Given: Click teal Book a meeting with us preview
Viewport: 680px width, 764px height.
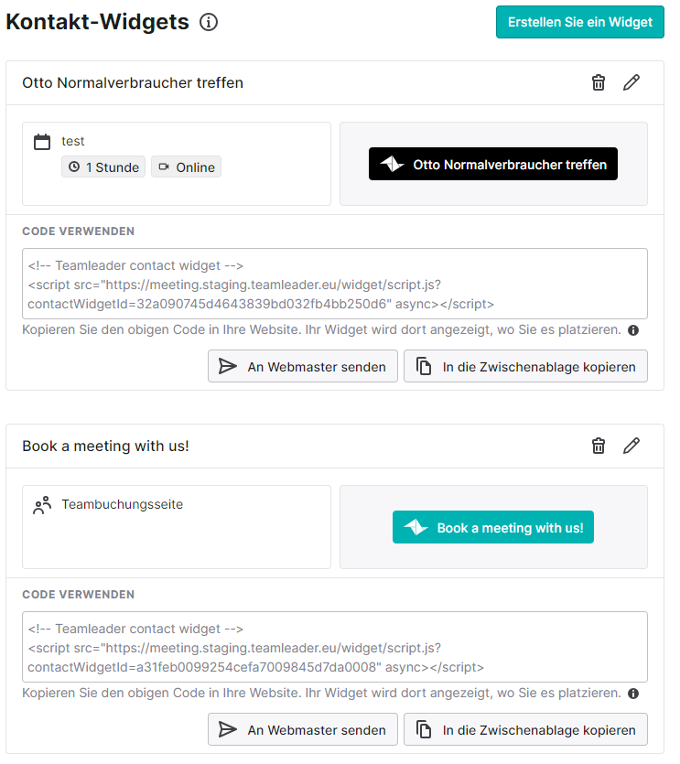Looking at the screenshot, I should pyautogui.click(x=492, y=527).
